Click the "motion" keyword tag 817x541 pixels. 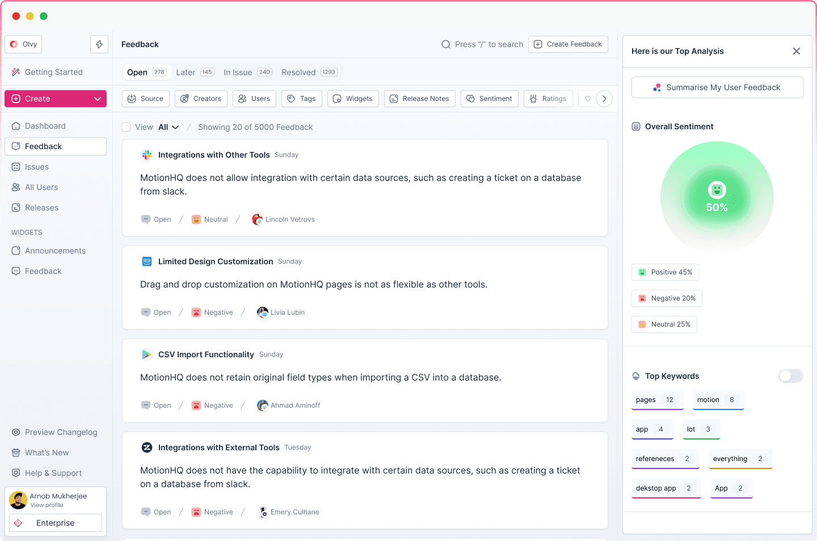tap(718, 400)
